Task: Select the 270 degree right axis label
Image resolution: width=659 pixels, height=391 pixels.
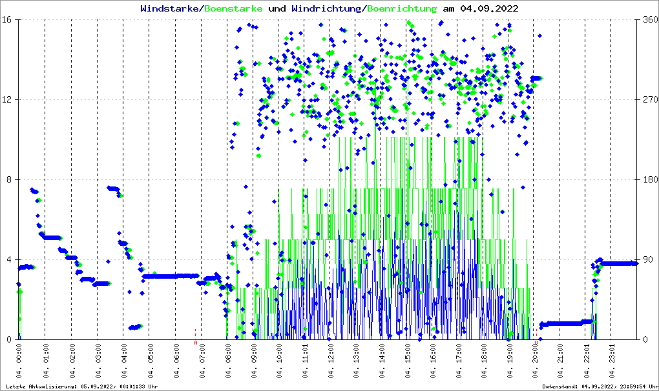Action: pyautogui.click(x=650, y=99)
